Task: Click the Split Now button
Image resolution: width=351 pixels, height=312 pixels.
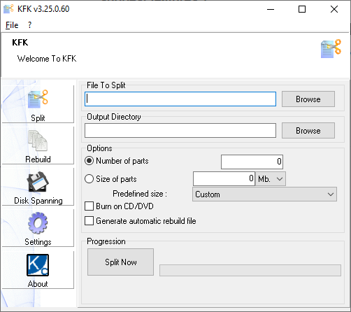Action: tap(120, 262)
